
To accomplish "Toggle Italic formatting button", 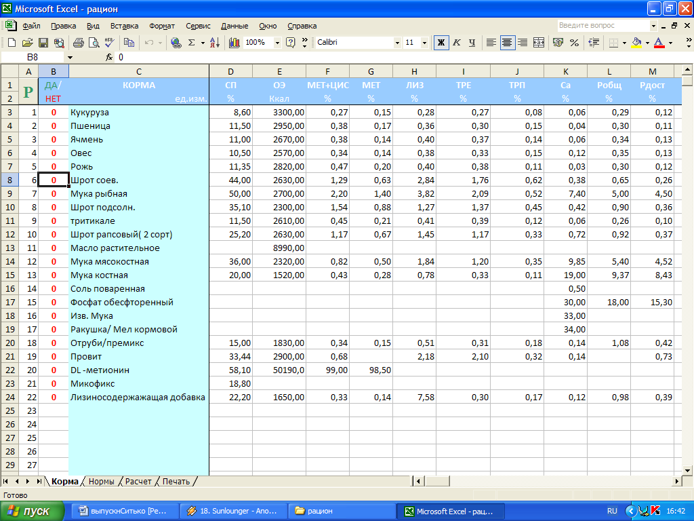I will tap(457, 43).
